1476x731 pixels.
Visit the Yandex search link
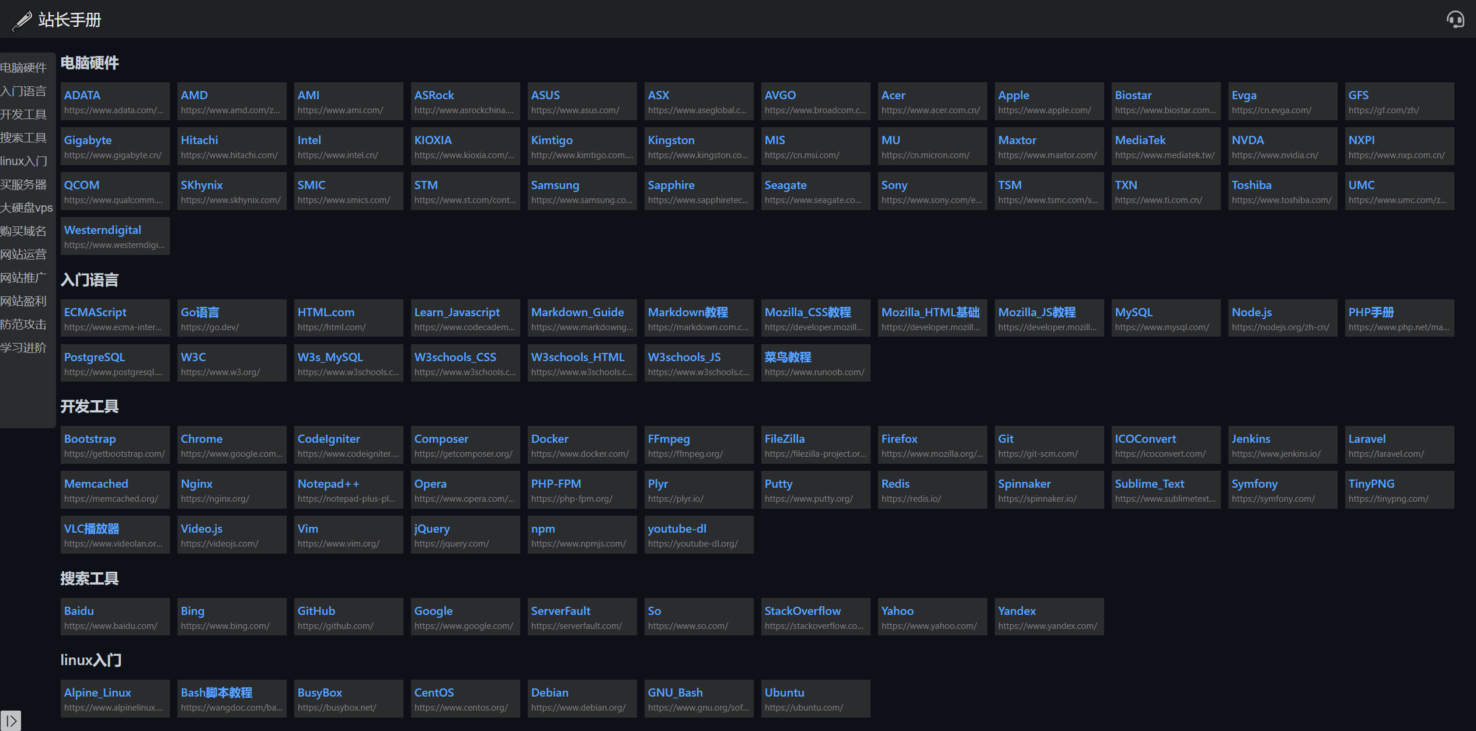coord(1017,611)
